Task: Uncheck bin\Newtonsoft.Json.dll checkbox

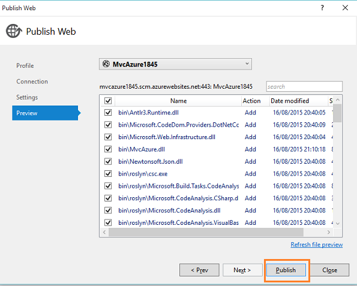Action: pos(108,161)
